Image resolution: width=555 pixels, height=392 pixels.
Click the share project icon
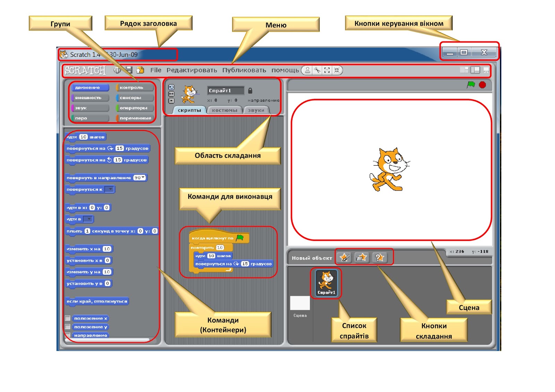click(x=140, y=70)
